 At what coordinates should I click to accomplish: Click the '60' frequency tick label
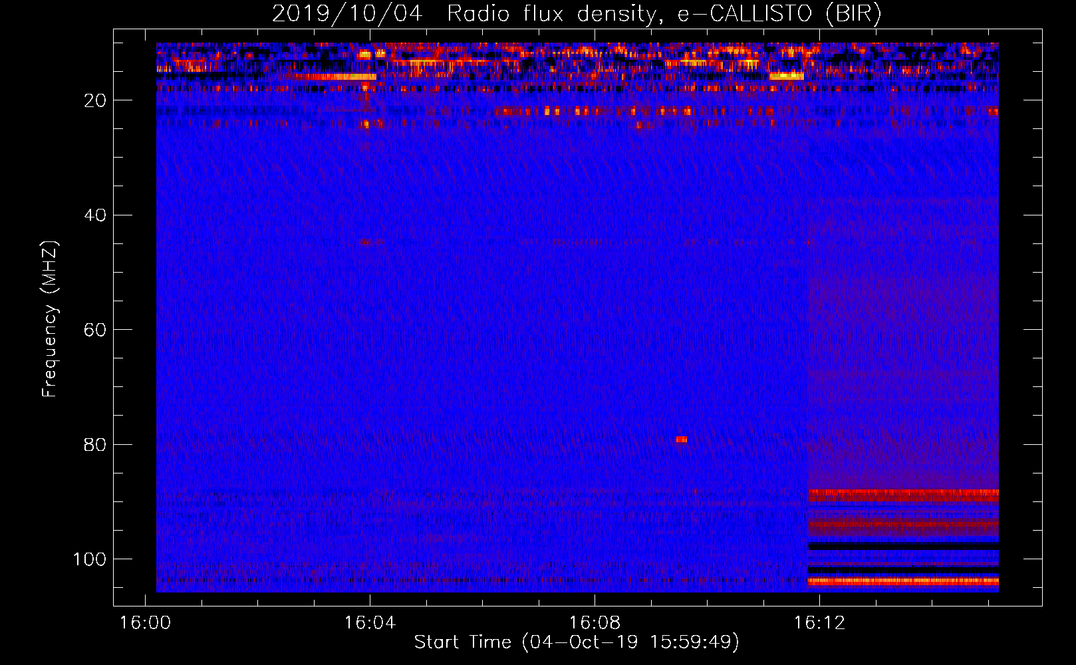[x=95, y=330]
